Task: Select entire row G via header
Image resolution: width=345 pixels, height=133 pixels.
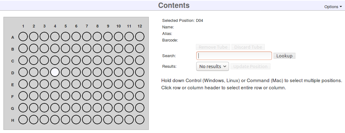Action: click(13, 108)
